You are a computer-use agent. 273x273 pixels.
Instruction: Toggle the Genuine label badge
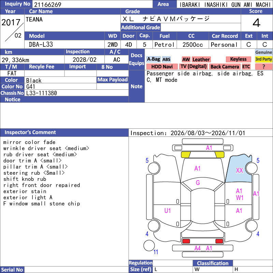[x=263, y=52]
